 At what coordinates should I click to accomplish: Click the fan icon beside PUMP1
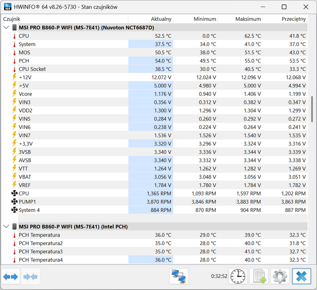[14, 202]
